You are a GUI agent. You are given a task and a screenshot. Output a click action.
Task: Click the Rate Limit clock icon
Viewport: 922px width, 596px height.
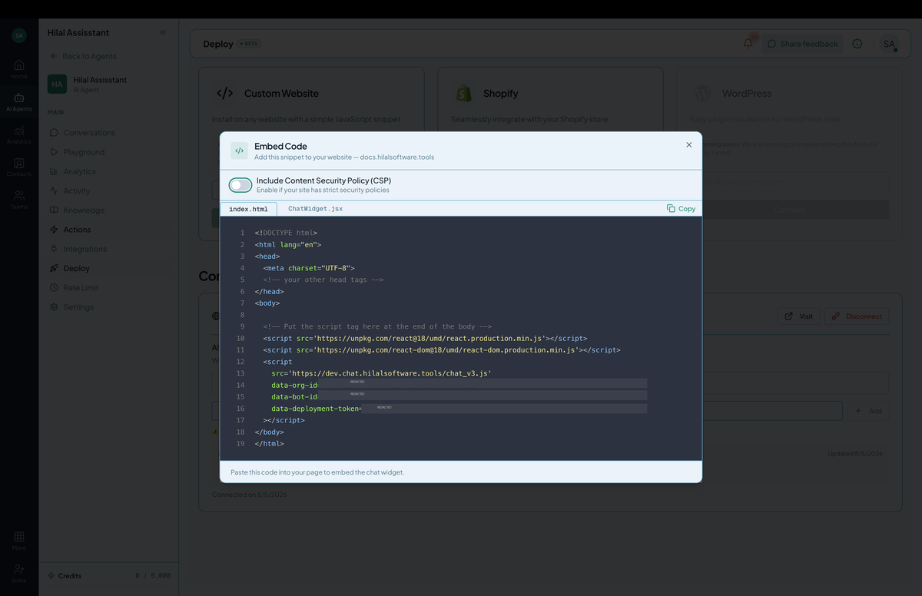click(x=54, y=287)
